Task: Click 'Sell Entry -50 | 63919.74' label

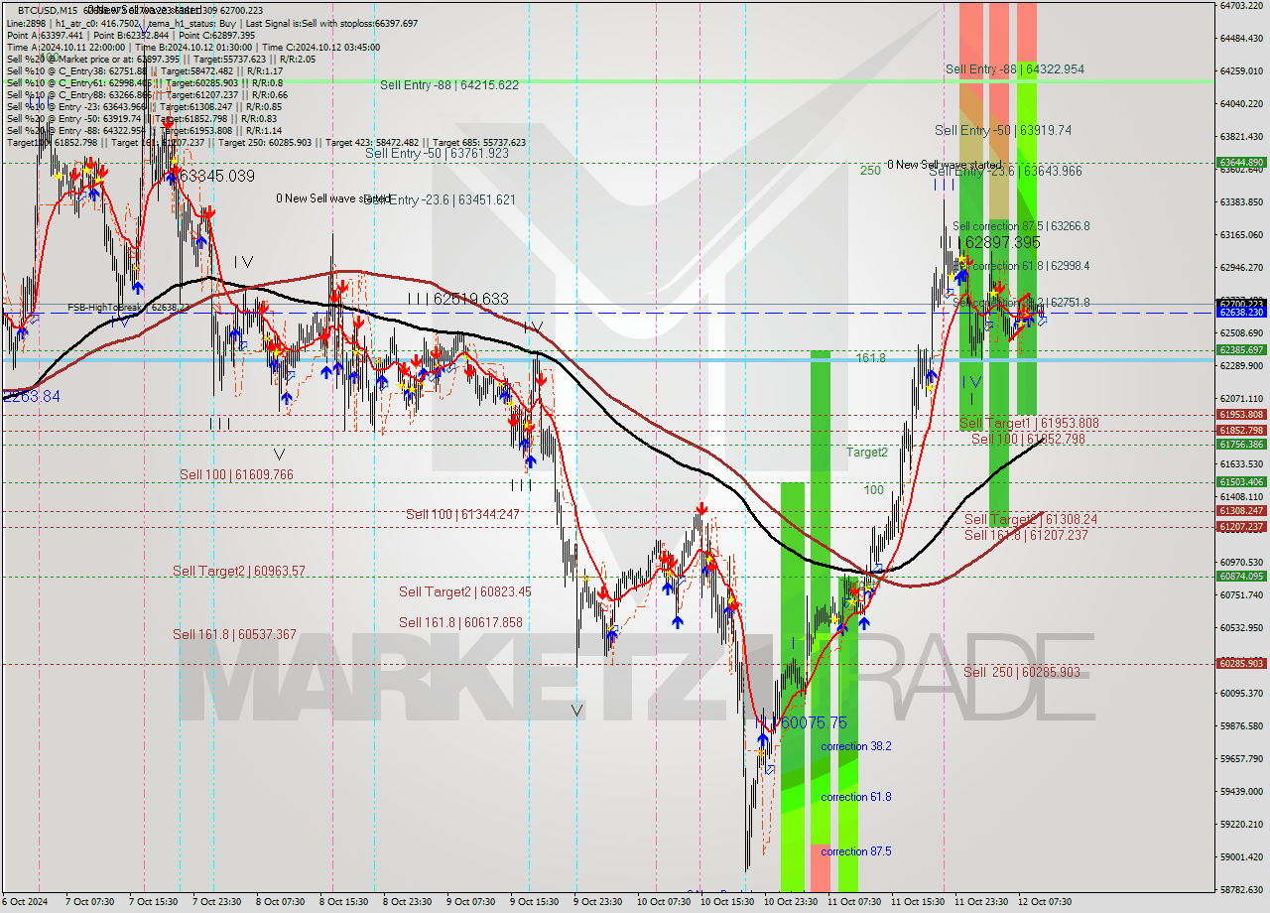Action: tap(1003, 130)
